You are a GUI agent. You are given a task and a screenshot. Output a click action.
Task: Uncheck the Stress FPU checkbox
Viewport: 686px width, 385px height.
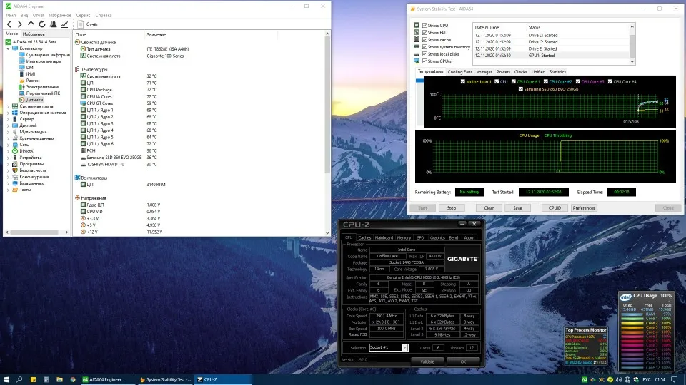425,33
